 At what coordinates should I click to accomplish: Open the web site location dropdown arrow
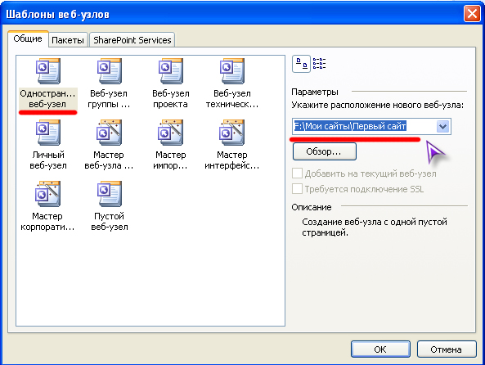pos(443,126)
